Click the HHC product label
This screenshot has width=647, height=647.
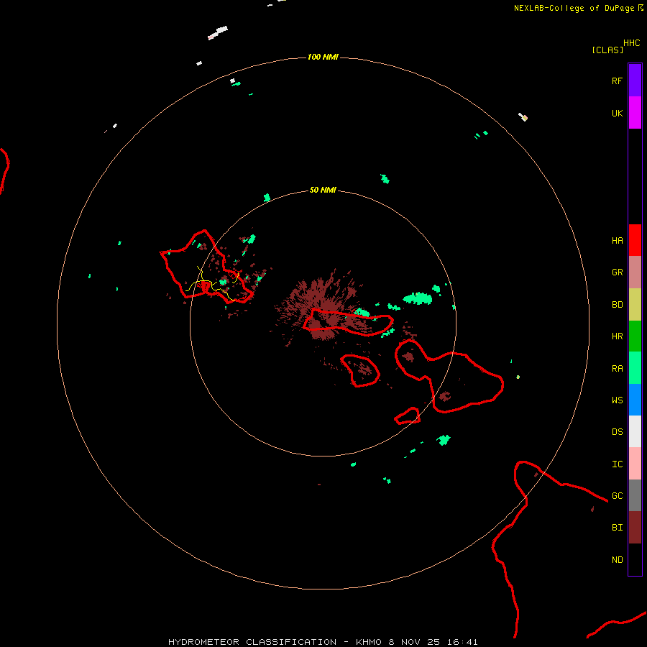pos(631,43)
